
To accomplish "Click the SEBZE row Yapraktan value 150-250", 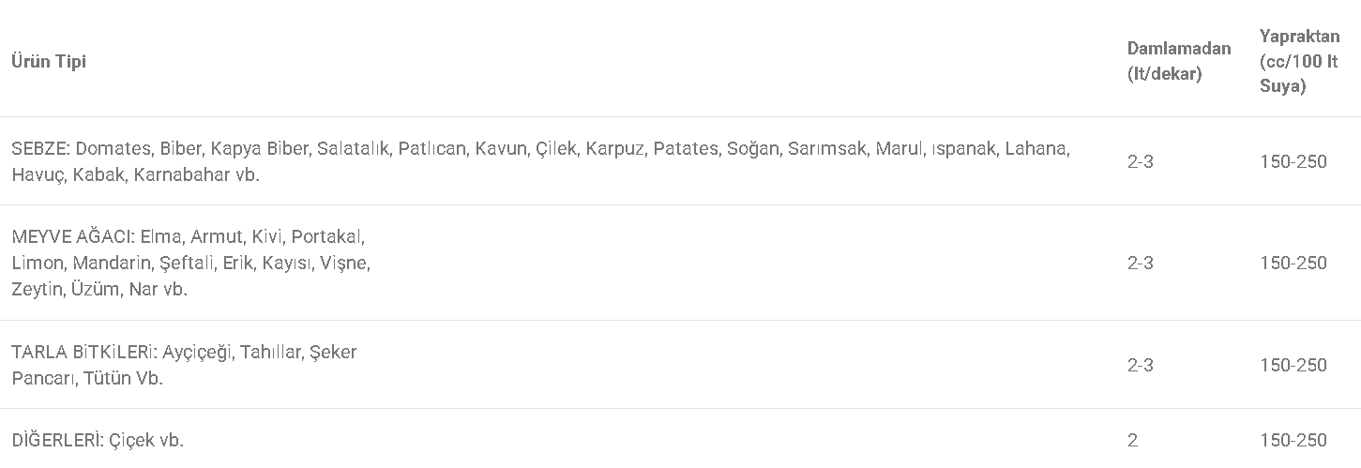I will [x=1293, y=161].
